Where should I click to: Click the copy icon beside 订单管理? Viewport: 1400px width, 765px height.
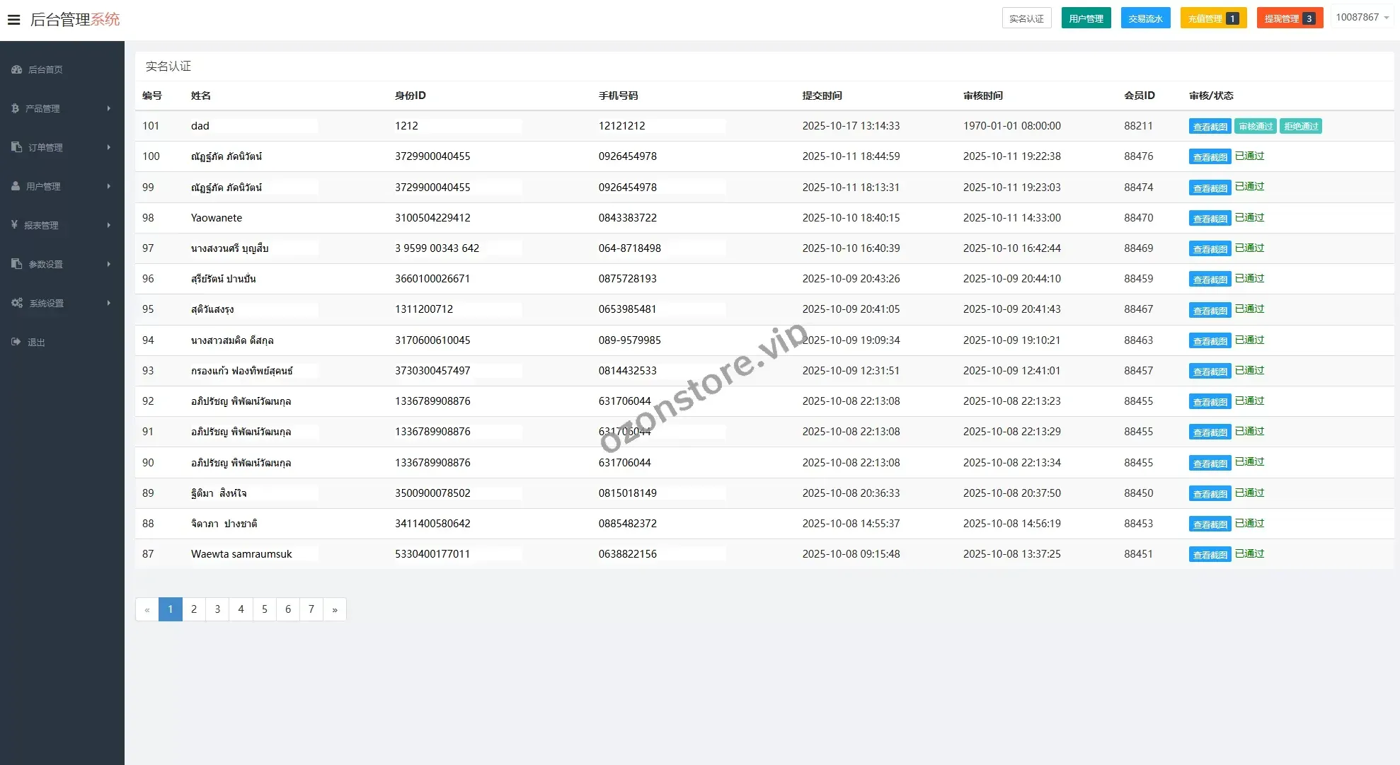17,147
